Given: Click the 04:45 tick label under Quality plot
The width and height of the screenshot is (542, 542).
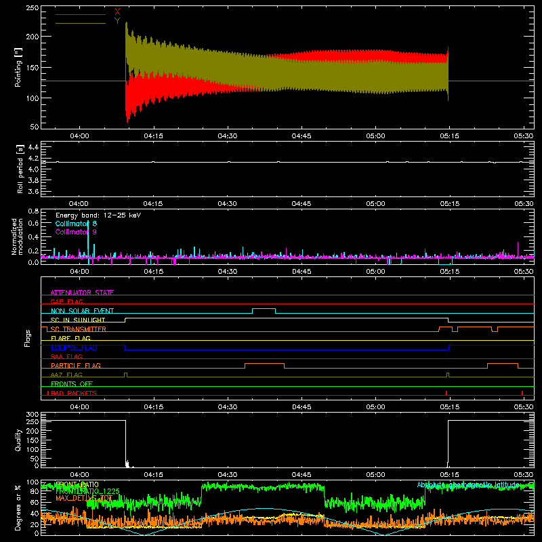Looking at the screenshot, I should pyautogui.click(x=301, y=475).
